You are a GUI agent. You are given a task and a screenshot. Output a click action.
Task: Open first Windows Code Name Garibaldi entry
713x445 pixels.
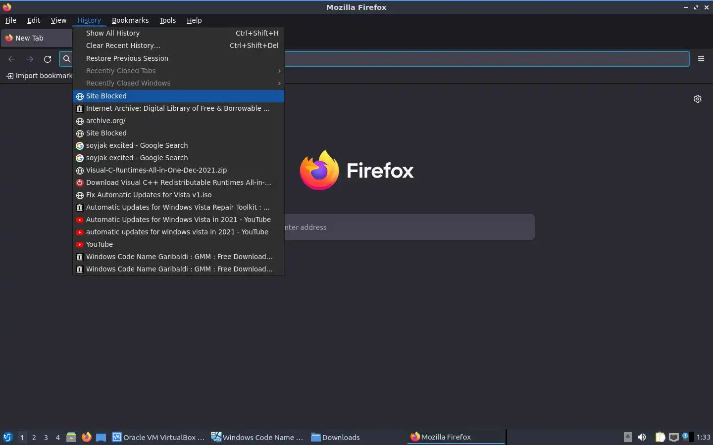coord(178,257)
